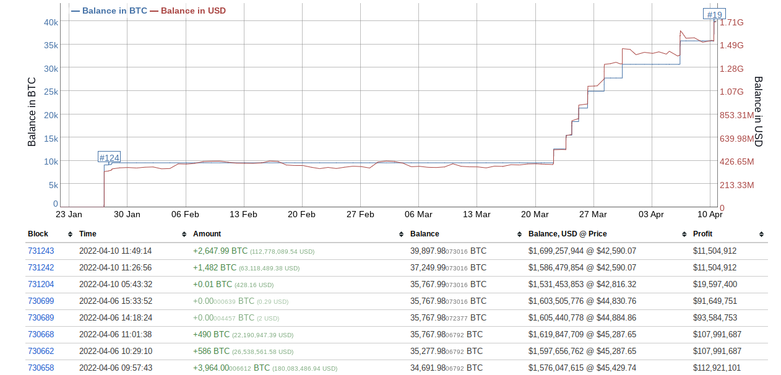781x375 pixels.
Task: Toggle the Balance in BTC legend series
Action: click(110, 11)
